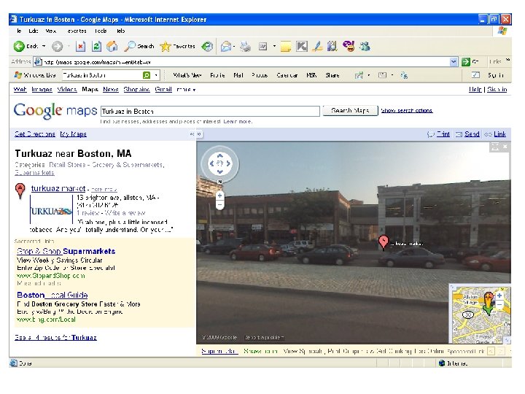This screenshot has width=525, height=394.
Task: Click the Print link above the map
Action: pyautogui.click(x=443, y=134)
